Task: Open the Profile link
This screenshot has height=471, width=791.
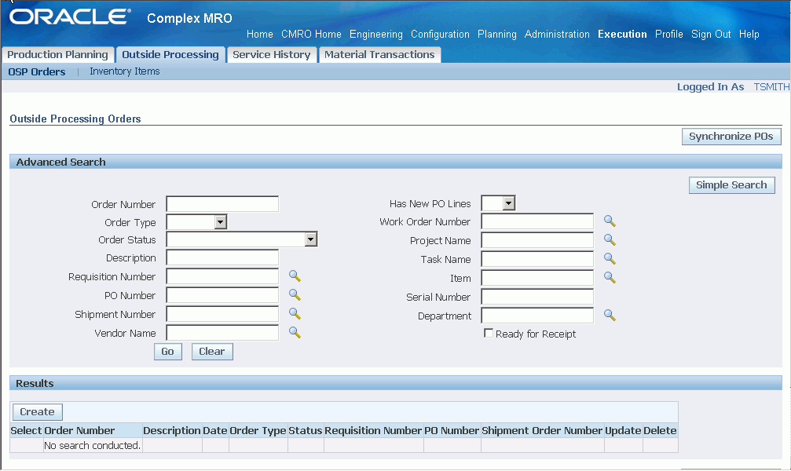Action: (x=669, y=35)
